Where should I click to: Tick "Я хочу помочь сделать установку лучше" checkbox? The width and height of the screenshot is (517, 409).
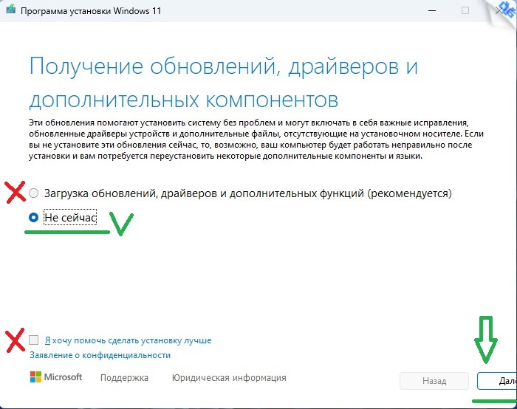[x=34, y=340]
